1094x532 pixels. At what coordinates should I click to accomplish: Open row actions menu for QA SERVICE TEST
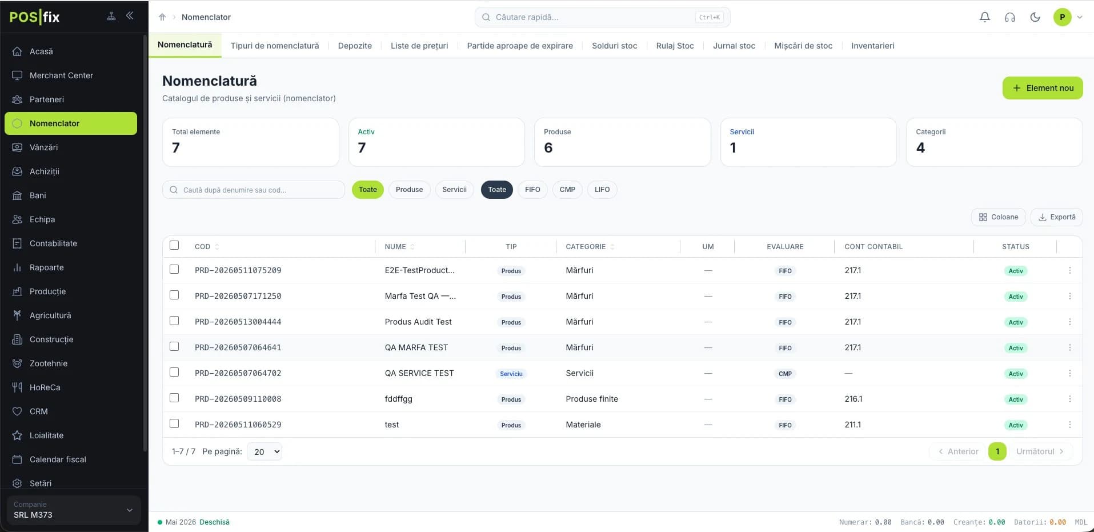(1070, 373)
